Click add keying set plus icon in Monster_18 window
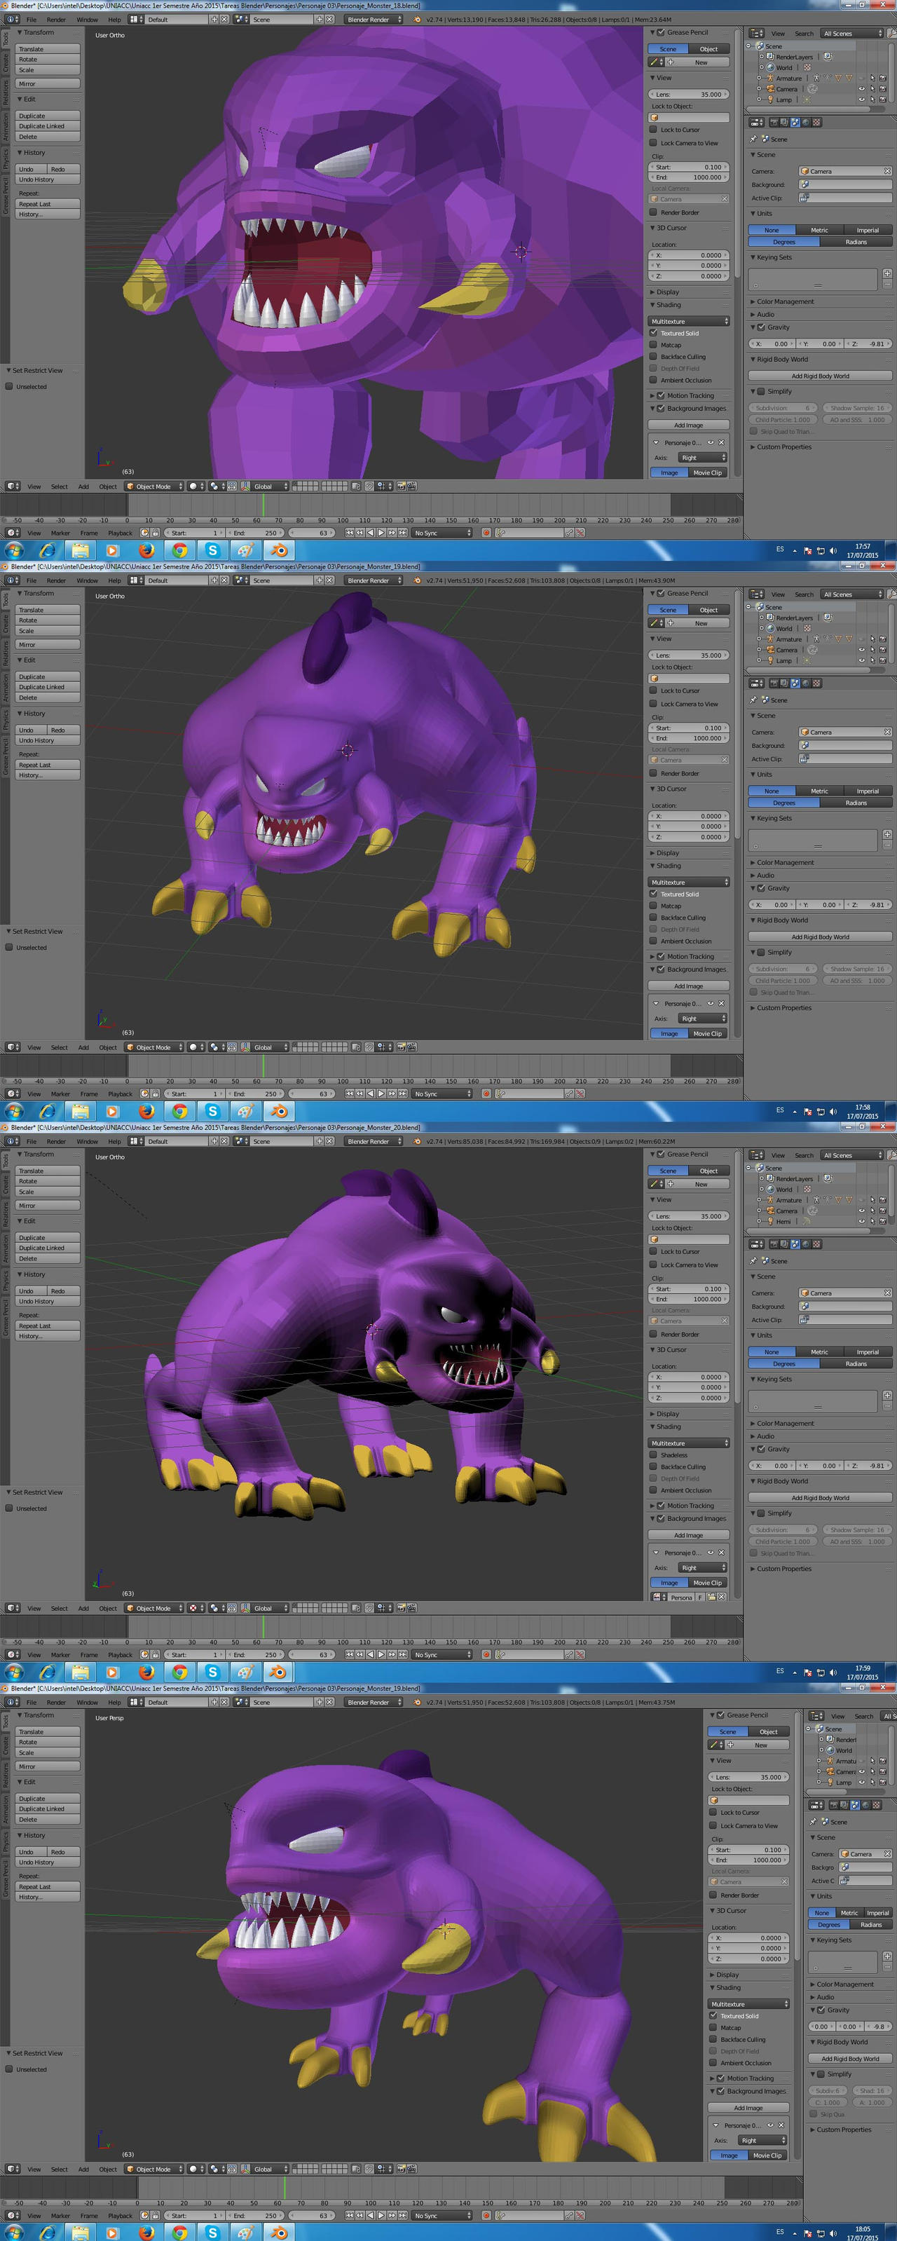Screen dimensions: 897x2241 tap(886, 274)
